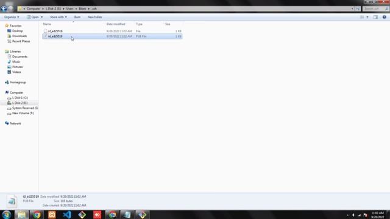The height and width of the screenshot is (219, 390).
Task: Select Libraries in the navigation pane
Action: [15, 51]
